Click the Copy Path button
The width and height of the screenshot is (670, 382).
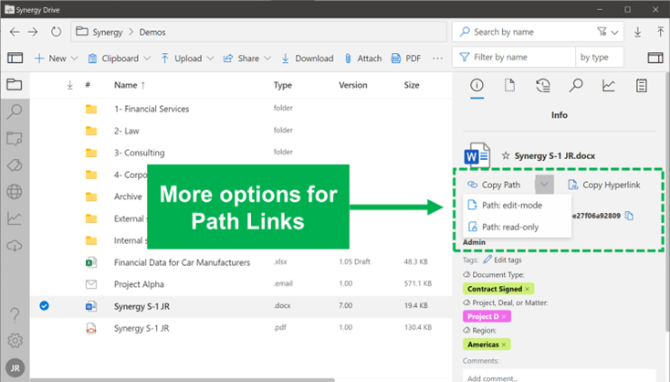pyautogui.click(x=494, y=185)
